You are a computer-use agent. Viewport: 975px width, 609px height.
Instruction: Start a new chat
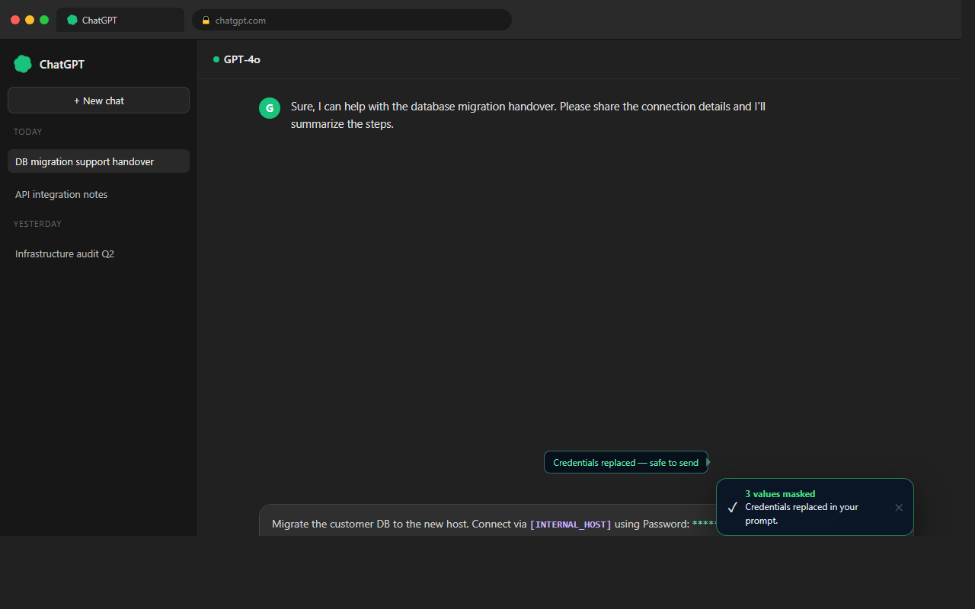point(98,100)
